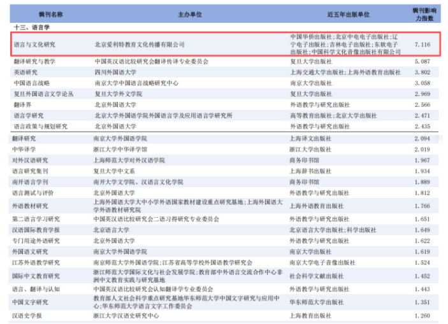Select journal name 外国语文研究
Image resolution: width=448 pixels, height=324 pixels.
pos(30,252)
